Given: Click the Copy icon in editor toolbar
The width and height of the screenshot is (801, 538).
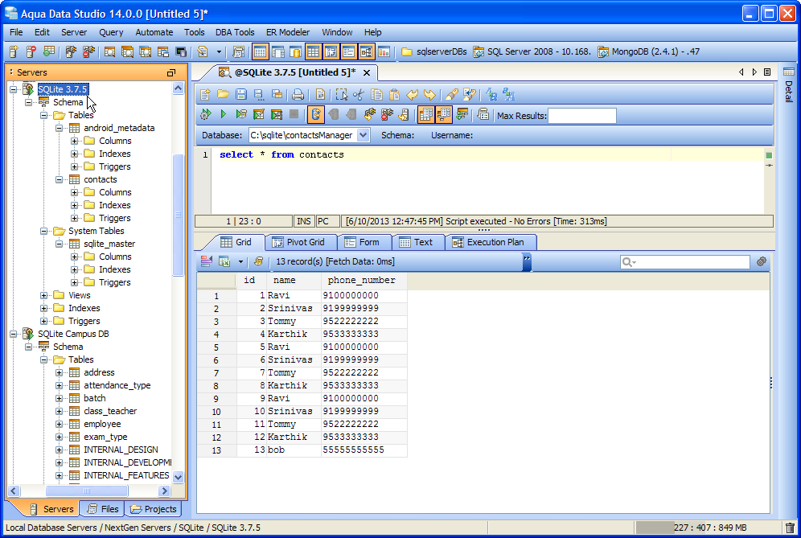Looking at the screenshot, I should coord(376,95).
